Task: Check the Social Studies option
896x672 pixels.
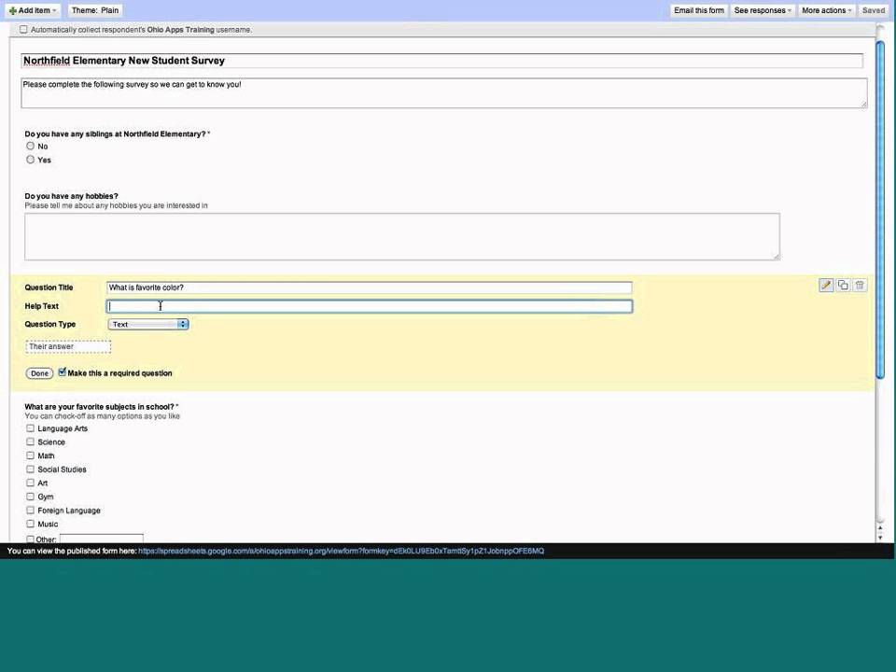Action: (30, 469)
